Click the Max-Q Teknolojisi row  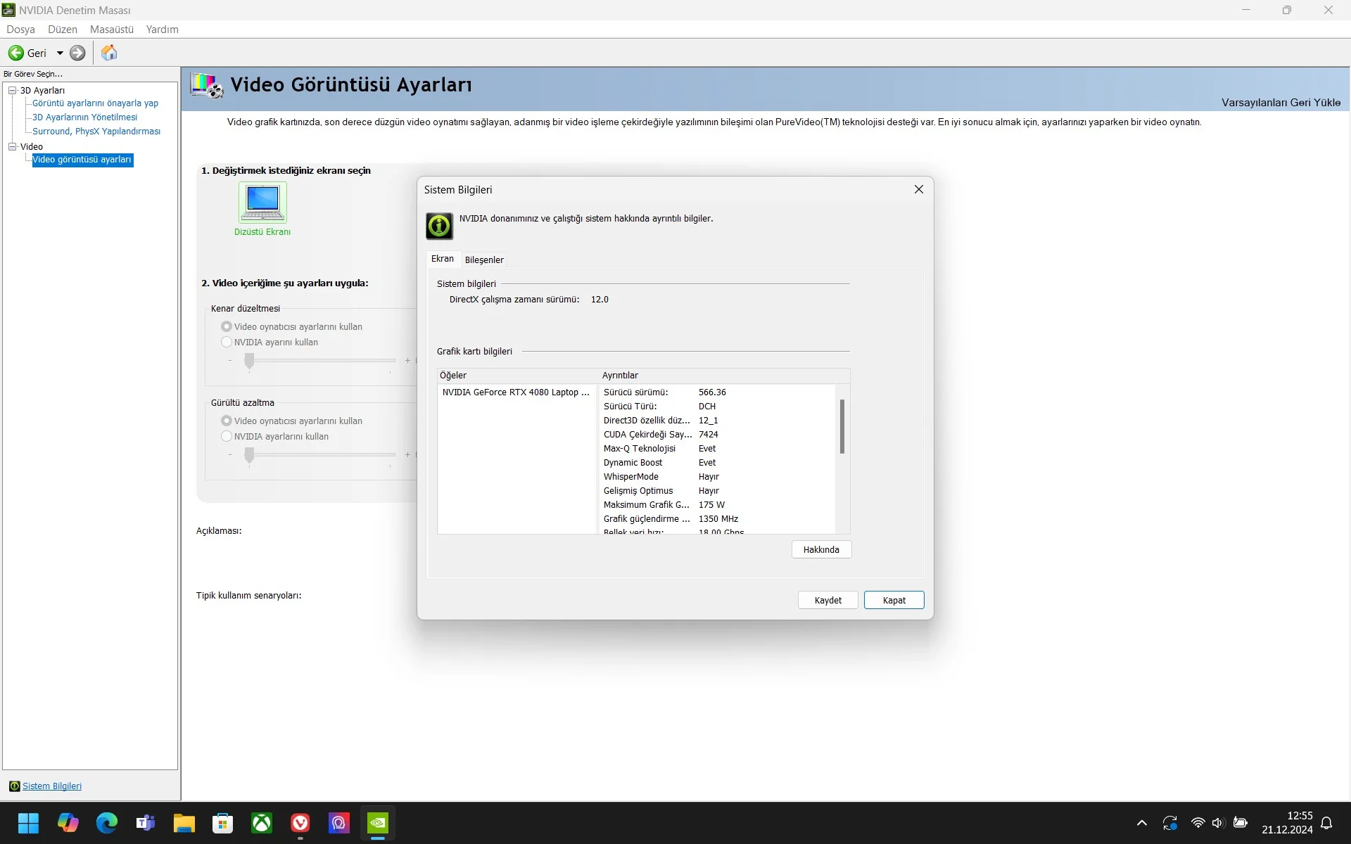point(718,449)
